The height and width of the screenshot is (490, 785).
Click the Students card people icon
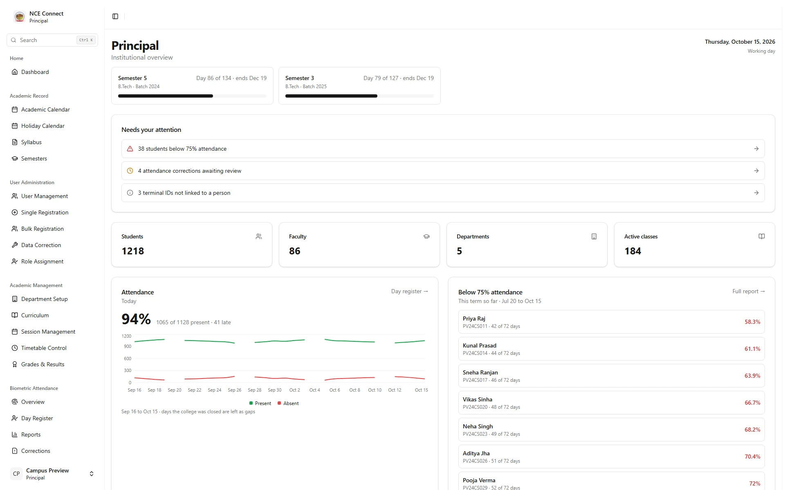[x=259, y=236]
